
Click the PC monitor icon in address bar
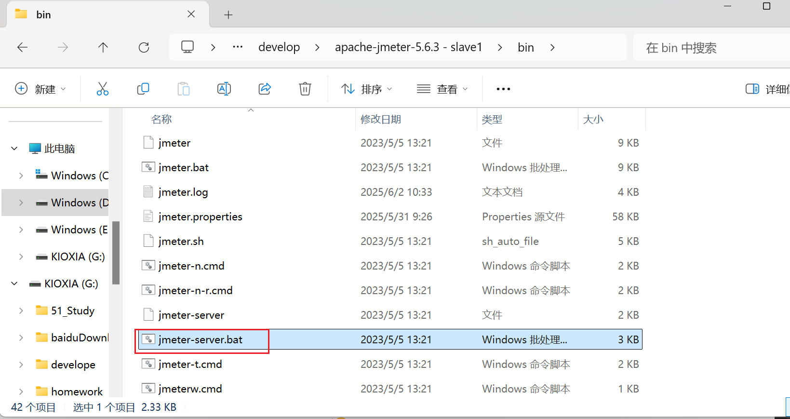[187, 47]
